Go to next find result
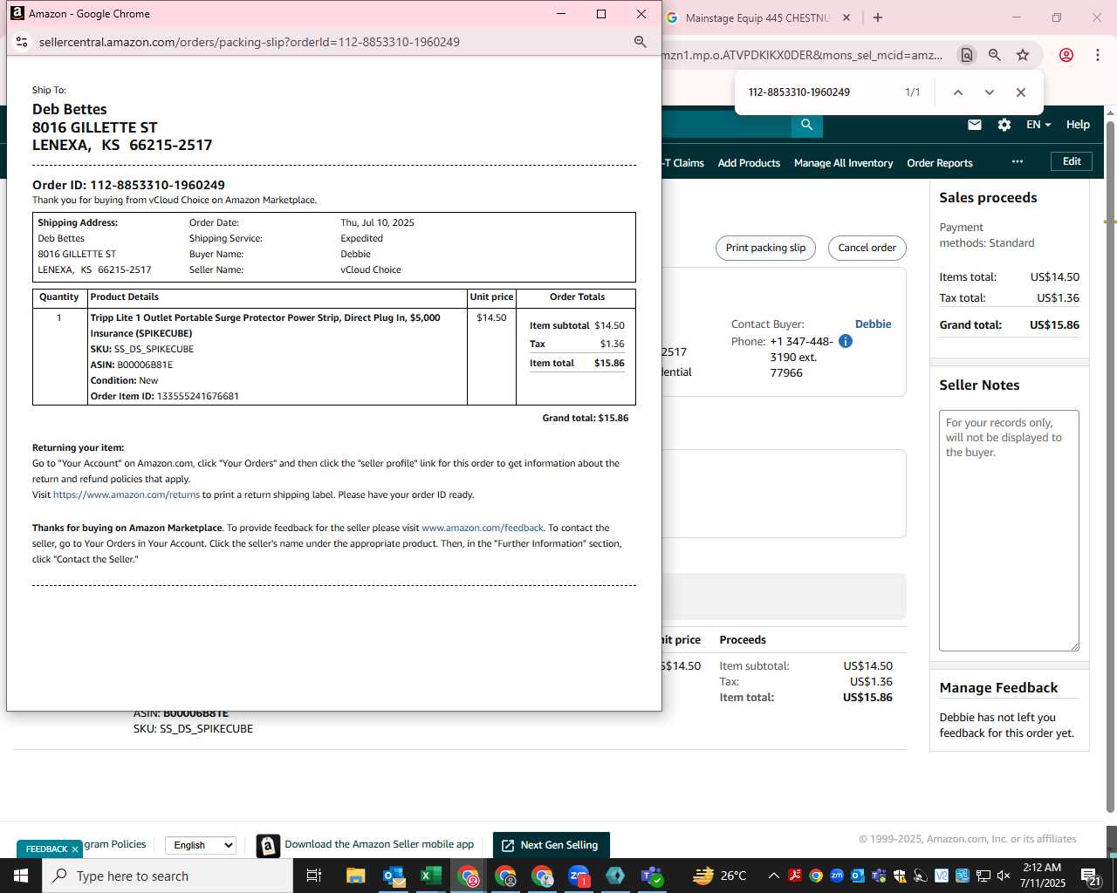This screenshot has height=893, width=1117. coord(989,92)
